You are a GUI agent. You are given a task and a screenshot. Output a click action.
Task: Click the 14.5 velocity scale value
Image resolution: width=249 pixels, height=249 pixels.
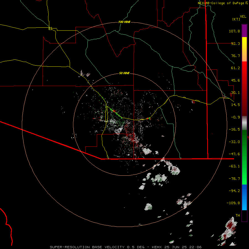(x=235, y=105)
